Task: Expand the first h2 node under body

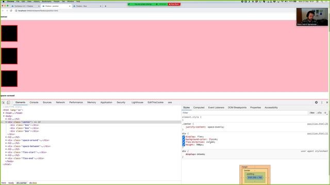Action: coord(6,119)
